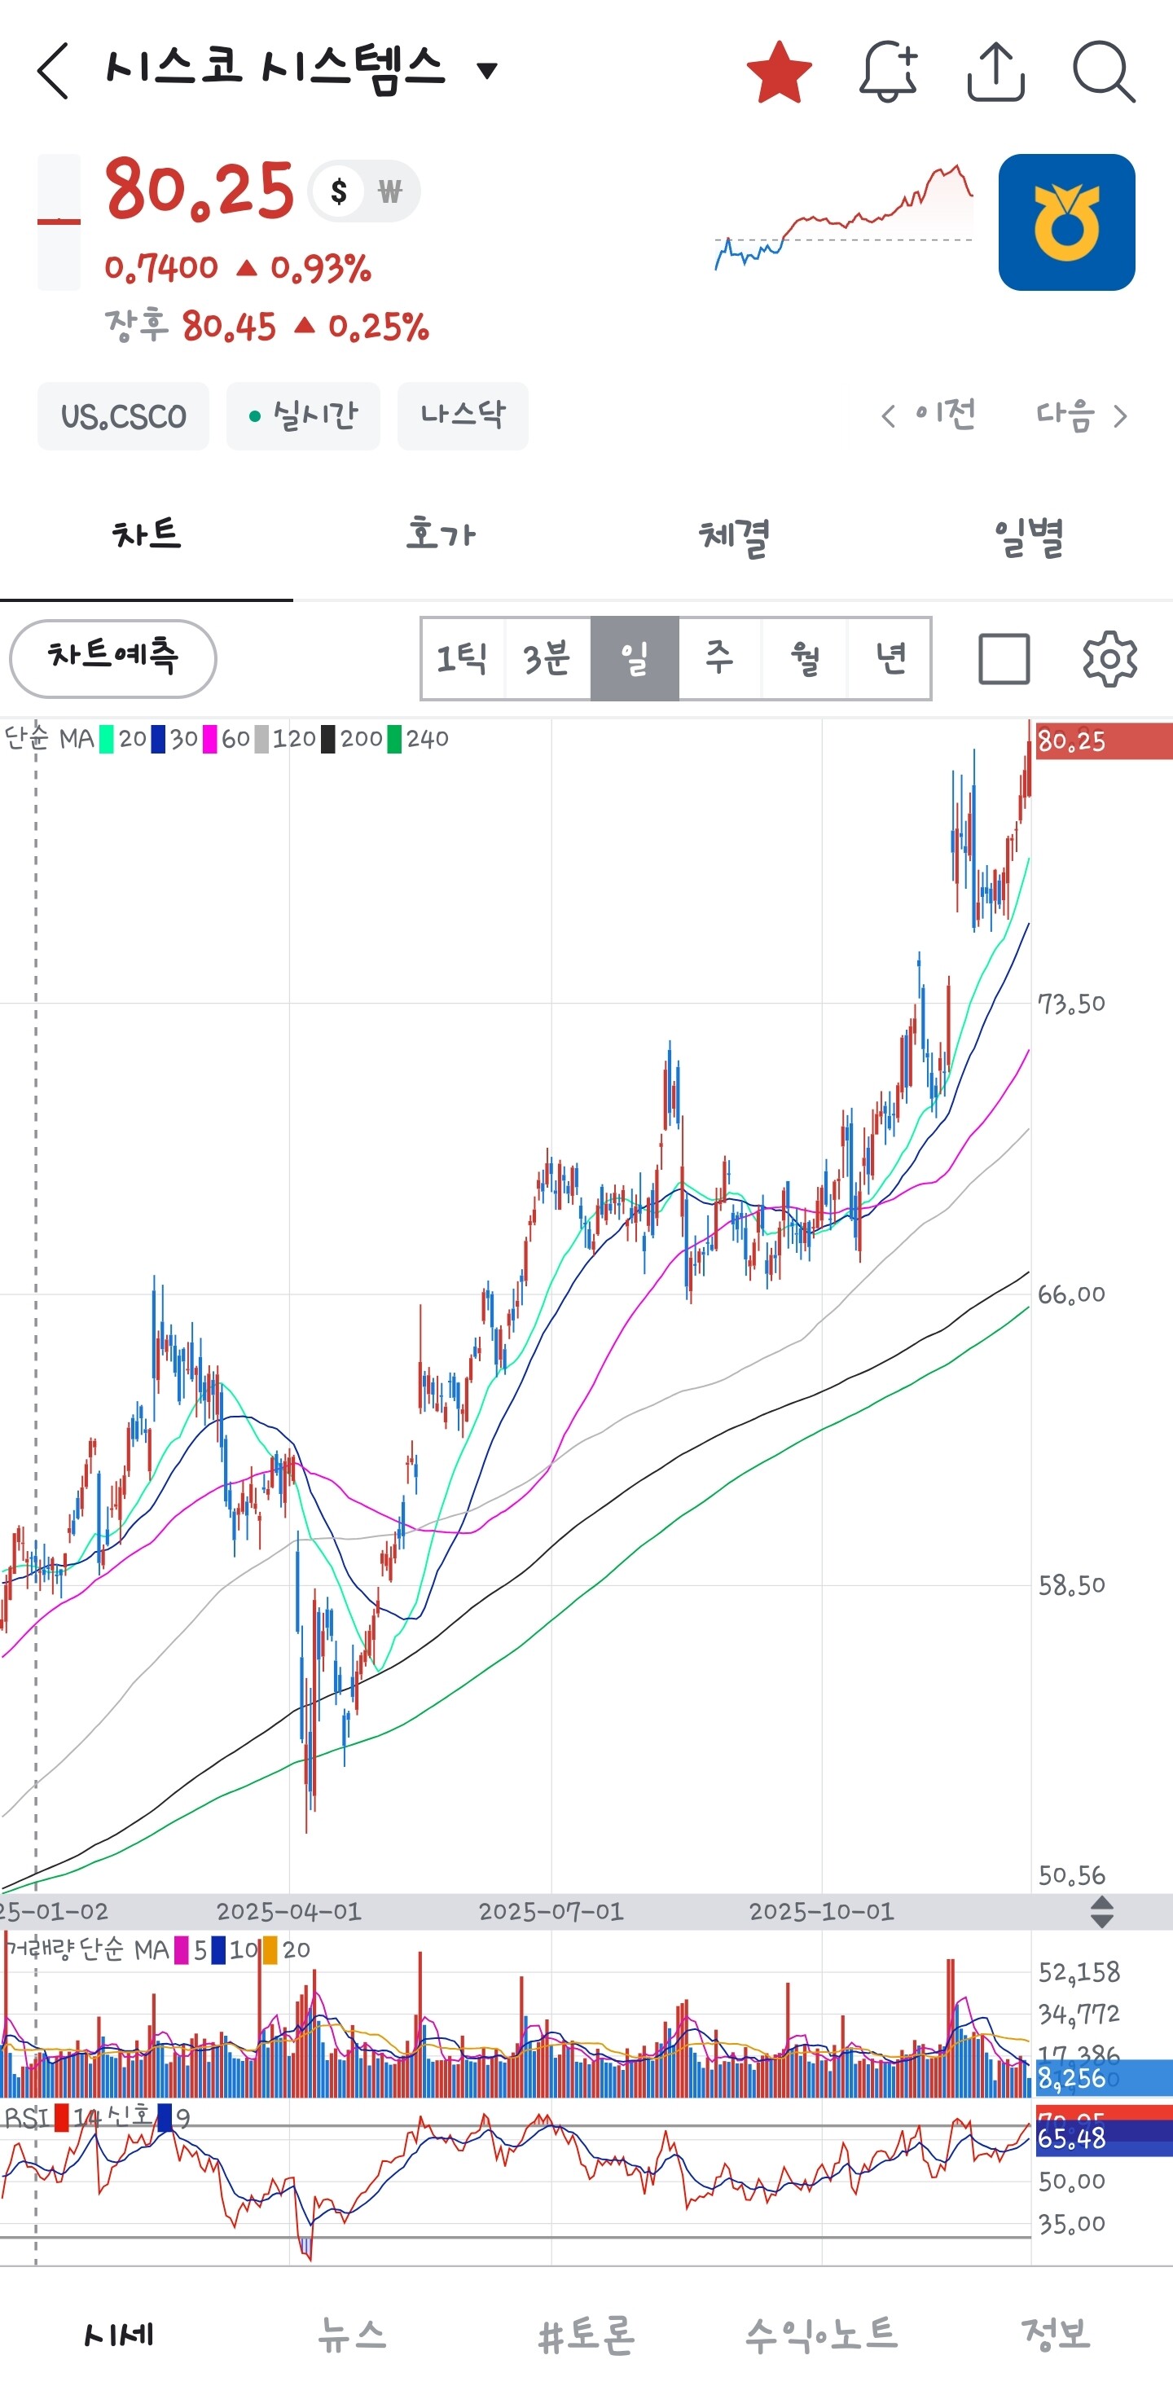Switch currency to dollar ($)
This screenshot has height=2408, width=1173.
point(338,191)
